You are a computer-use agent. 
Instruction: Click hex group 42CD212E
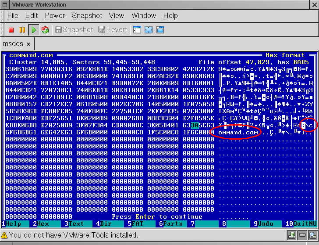coord(198,69)
